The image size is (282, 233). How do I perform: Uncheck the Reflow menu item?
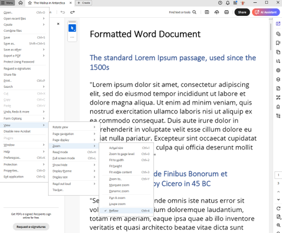point(126,211)
